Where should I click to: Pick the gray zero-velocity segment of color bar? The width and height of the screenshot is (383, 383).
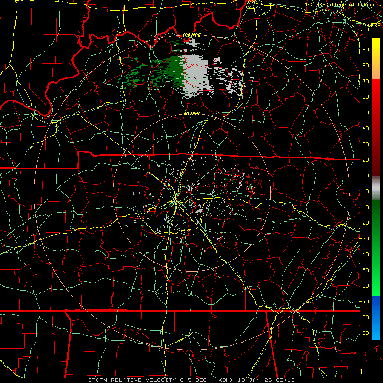tap(376, 189)
